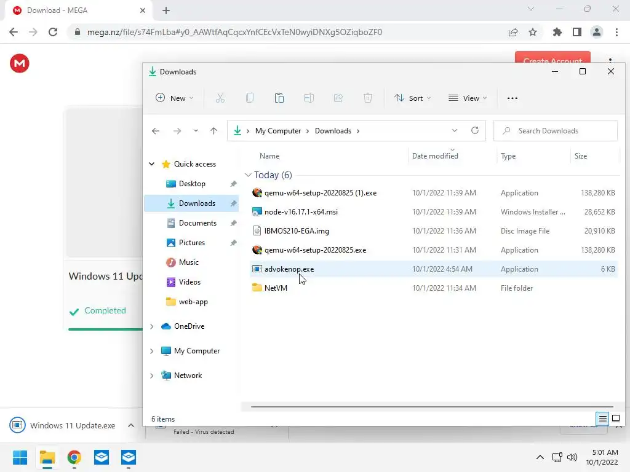The height and width of the screenshot is (472, 630).
Task: Collapse the Today (6) group
Action: pyautogui.click(x=248, y=175)
